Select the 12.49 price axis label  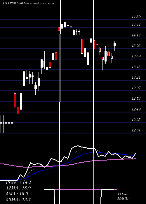[x=136, y=109]
